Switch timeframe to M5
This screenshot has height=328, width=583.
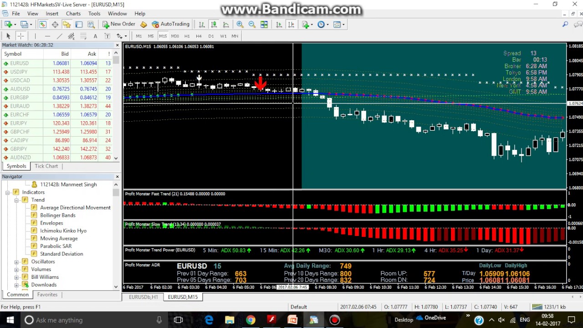[x=151, y=36]
